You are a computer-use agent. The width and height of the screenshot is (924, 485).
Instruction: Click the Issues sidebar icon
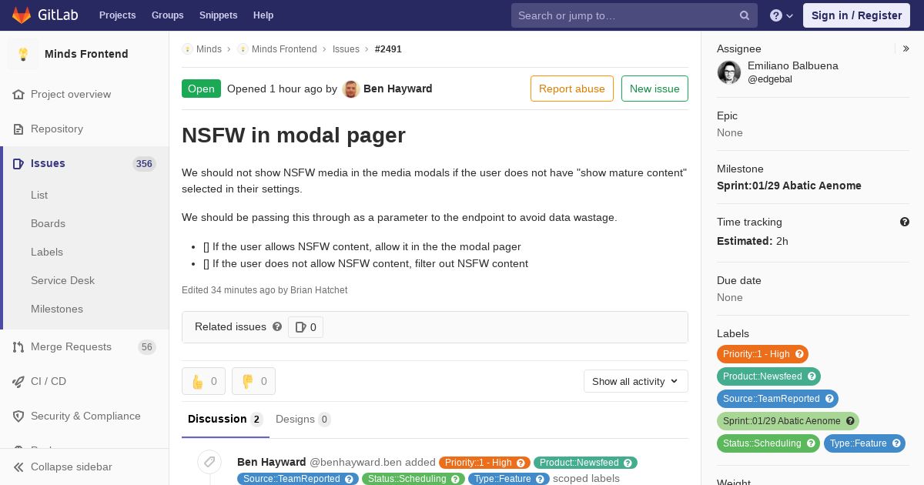[x=18, y=163]
